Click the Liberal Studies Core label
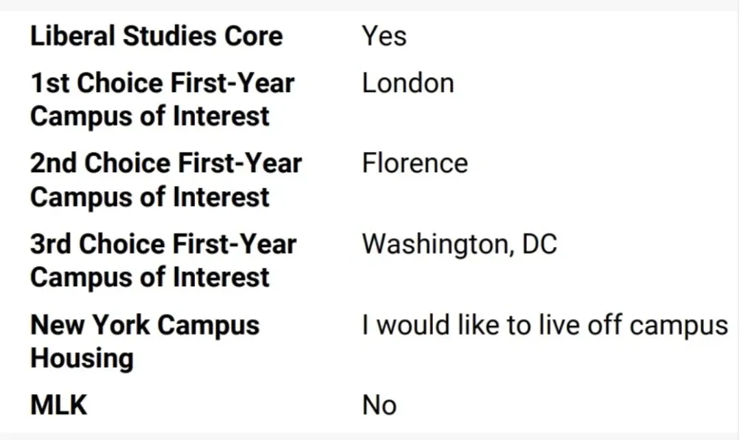The width and height of the screenshot is (741, 440). (x=156, y=36)
